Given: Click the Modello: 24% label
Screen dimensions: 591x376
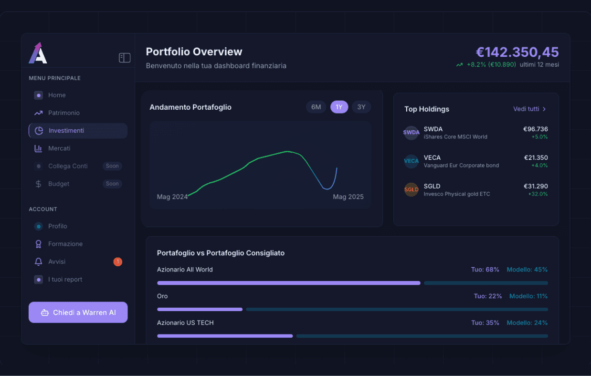Looking at the screenshot, I should point(527,323).
